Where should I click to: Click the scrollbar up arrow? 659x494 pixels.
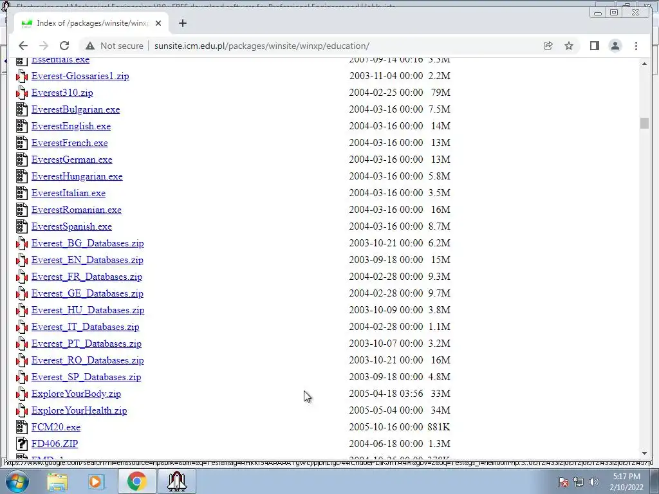(x=644, y=64)
